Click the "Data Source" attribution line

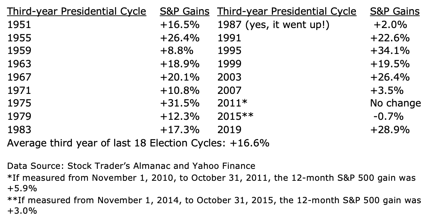tap(131, 166)
